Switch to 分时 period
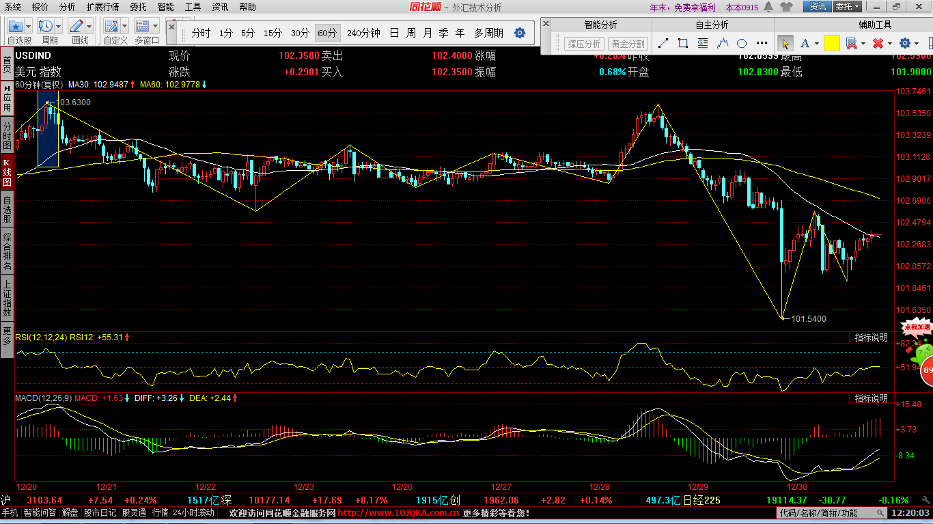Image resolution: width=933 pixels, height=524 pixels. [x=201, y=33]
